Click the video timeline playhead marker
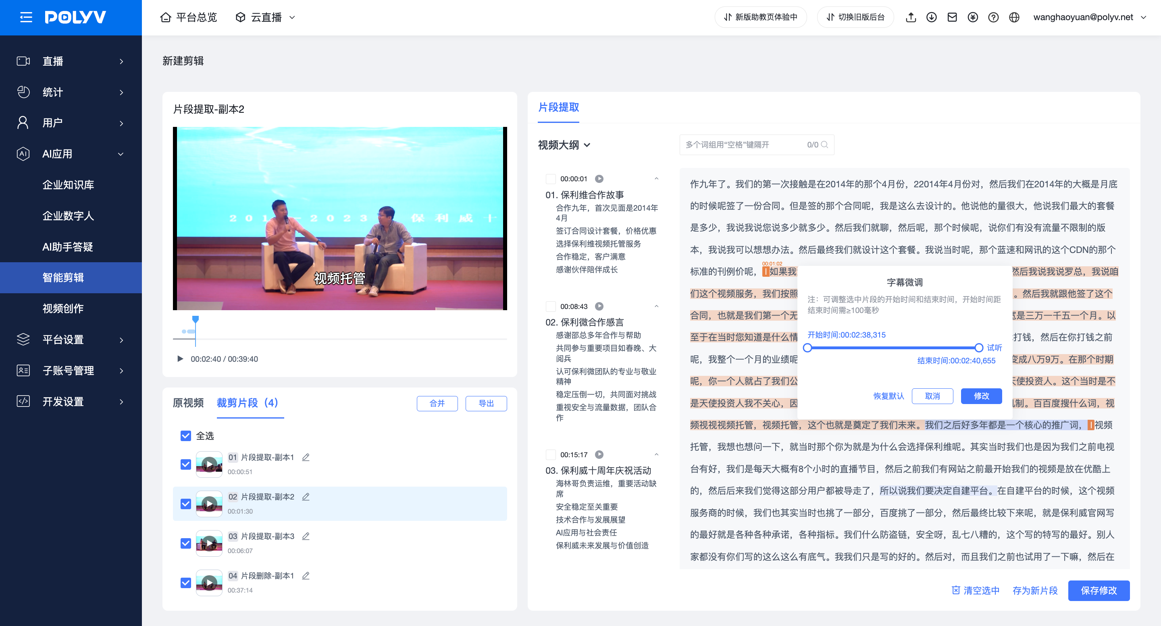1161x626 pixels. click(x=195, y=319)
